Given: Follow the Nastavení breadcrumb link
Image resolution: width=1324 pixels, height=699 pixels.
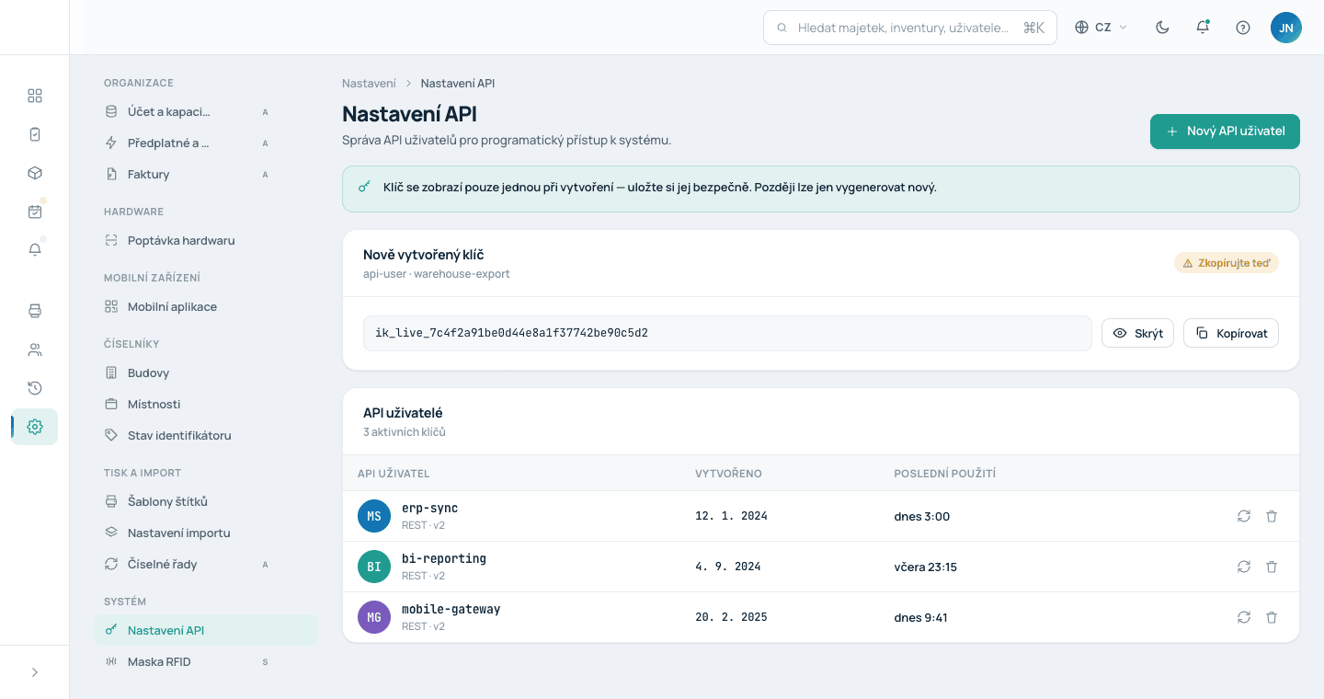Looking at the screenshot, I should (369, 83).
